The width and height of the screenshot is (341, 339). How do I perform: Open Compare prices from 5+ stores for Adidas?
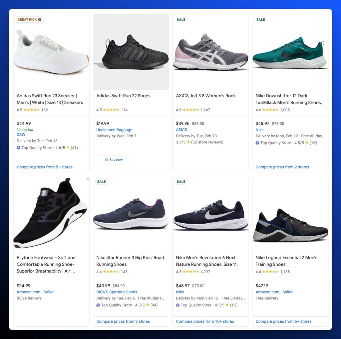pos(45,167)
